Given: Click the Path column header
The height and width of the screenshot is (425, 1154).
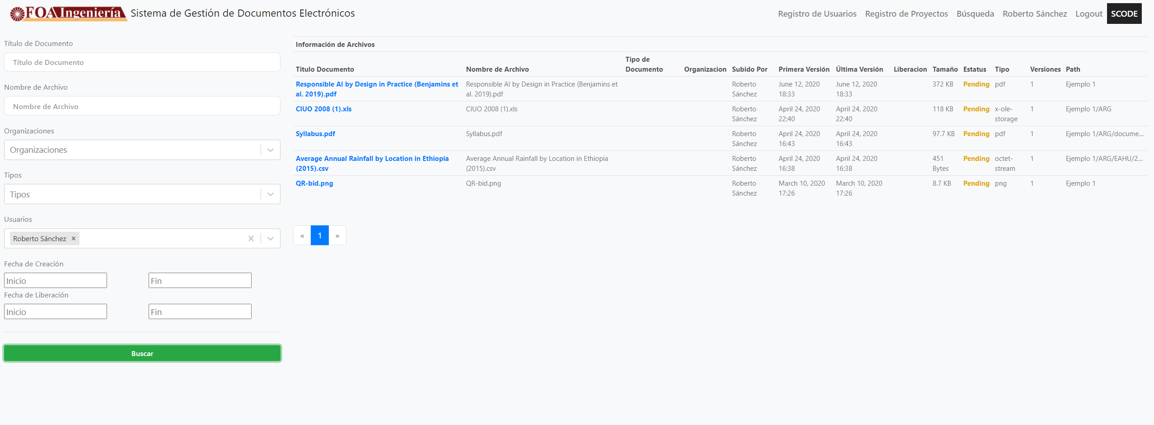Looking at the screenshot, I should tap(1073, 69).
